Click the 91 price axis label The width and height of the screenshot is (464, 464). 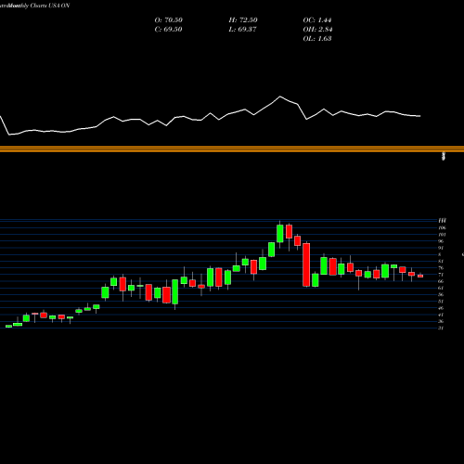441,248
